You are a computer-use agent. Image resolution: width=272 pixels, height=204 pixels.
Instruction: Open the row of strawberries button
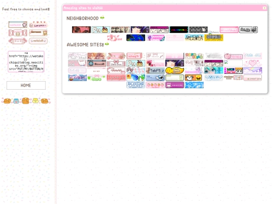click(x=155, y=85)
